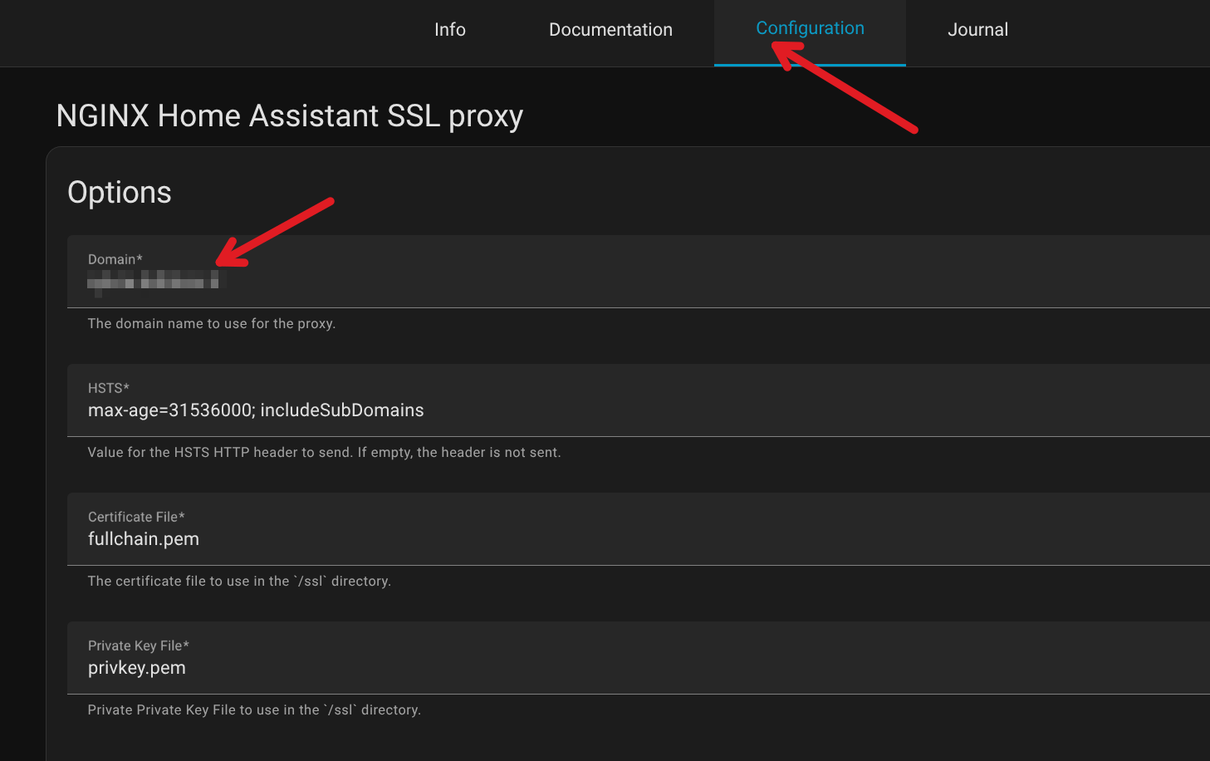Click the certificate file '/ssl' directory description
1210x761 pixels.
[x=239, y=582]
